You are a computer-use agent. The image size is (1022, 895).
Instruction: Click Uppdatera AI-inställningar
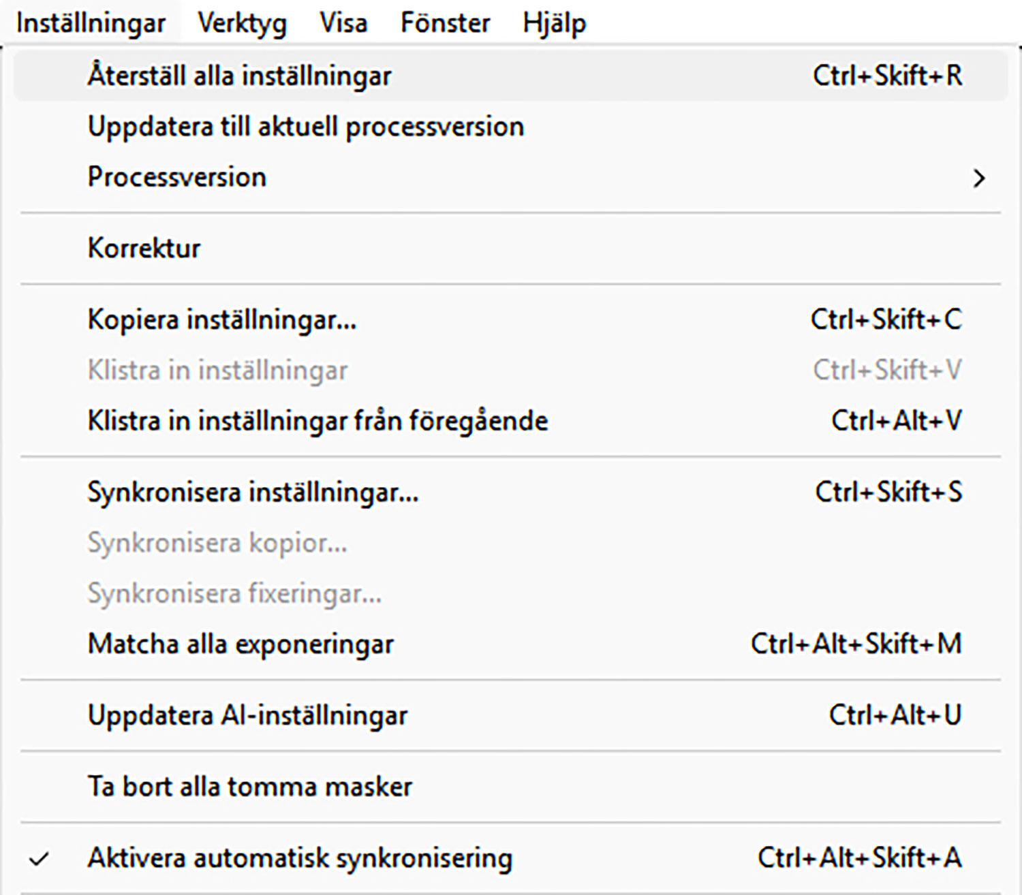(x=247, y=715)
